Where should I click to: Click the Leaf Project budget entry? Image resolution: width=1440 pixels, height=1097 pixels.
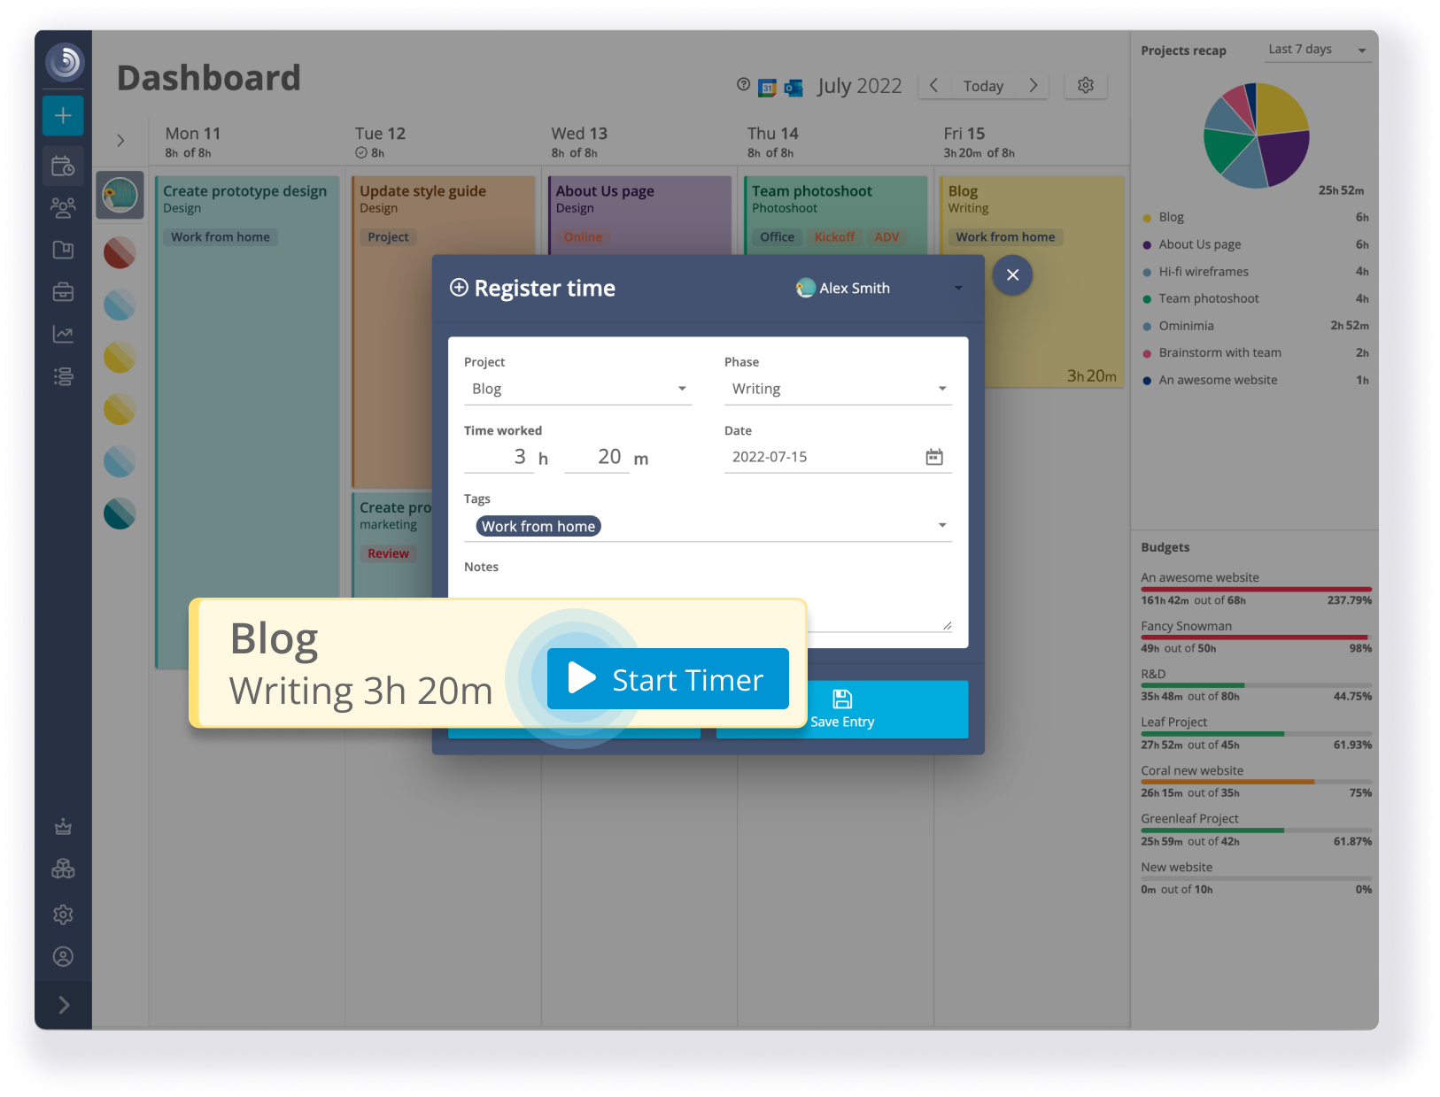[1256, 733]
